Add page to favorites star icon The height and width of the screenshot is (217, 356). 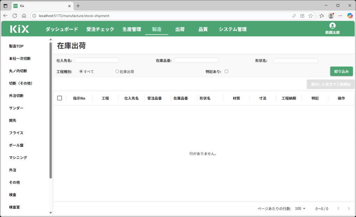click(310, 16)
